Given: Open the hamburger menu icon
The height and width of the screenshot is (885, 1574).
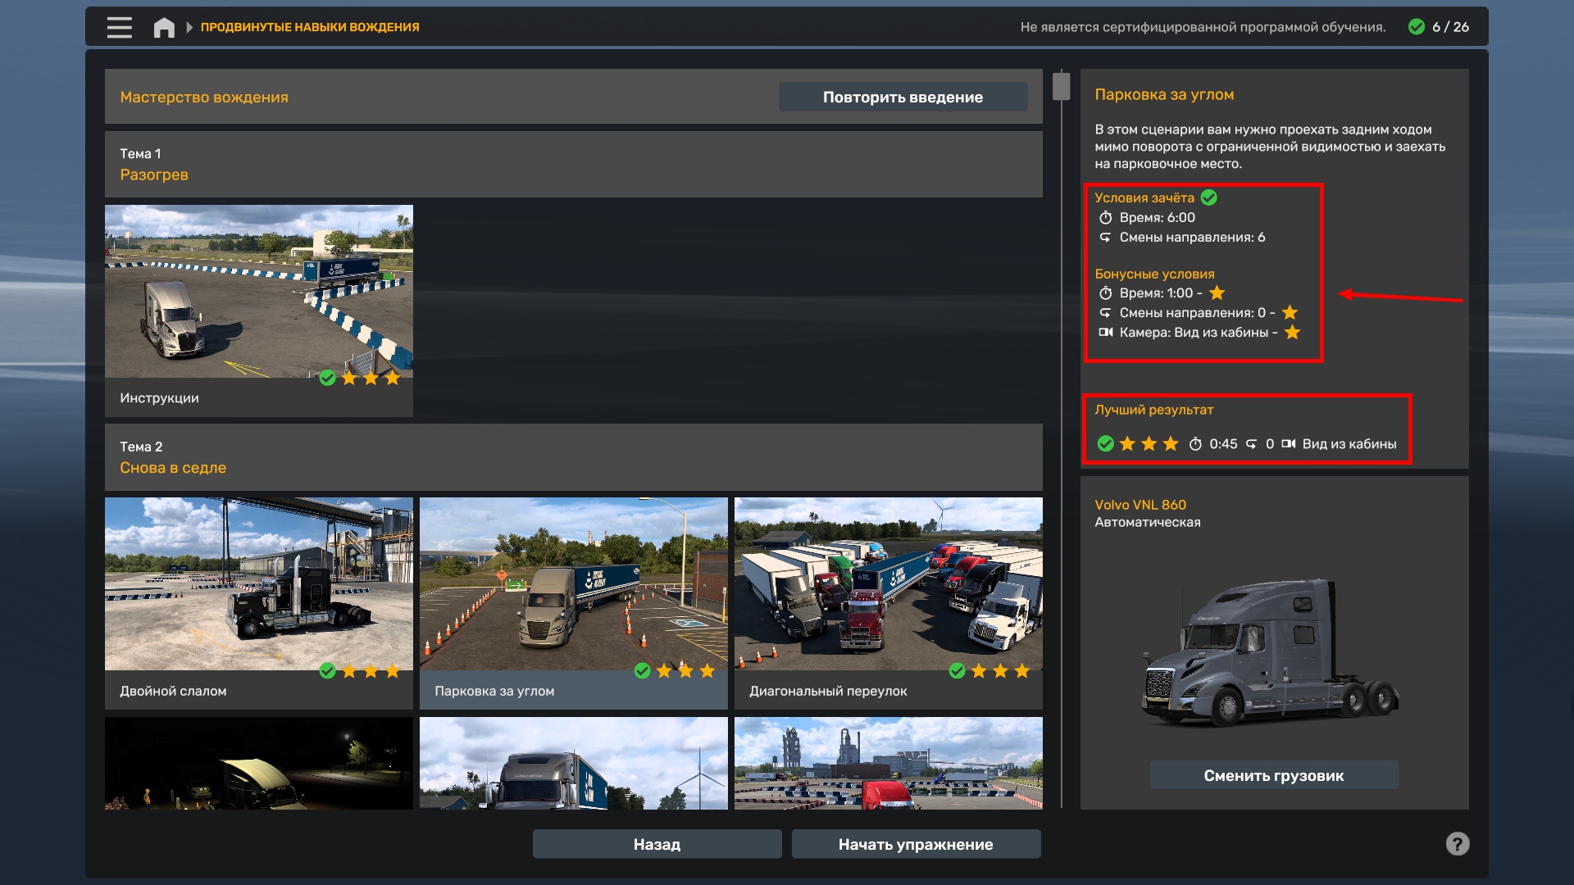Looking at the screenshot, I should [x=120, y=27].
